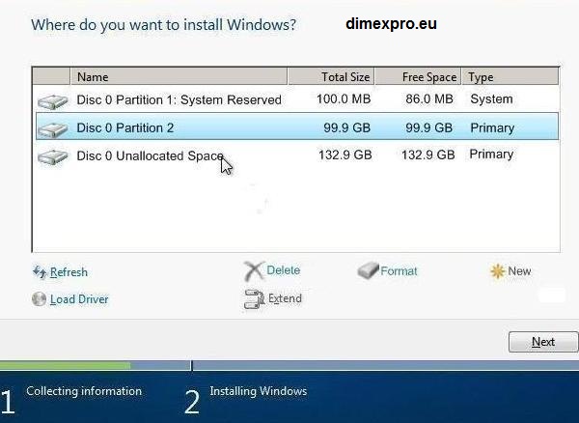Proceed with the Next button
579x423 pixels.
point(543,342)
